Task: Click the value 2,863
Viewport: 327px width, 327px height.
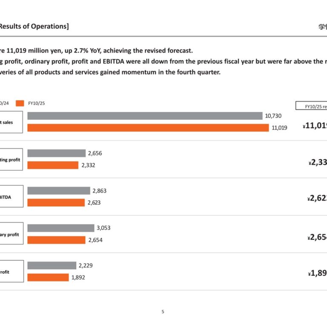Action: [x=100, y=191]
